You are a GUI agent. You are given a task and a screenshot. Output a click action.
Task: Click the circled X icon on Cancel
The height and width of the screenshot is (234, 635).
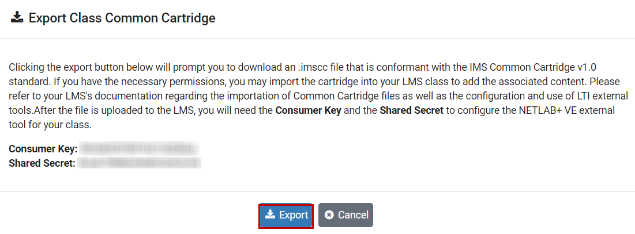329,215
